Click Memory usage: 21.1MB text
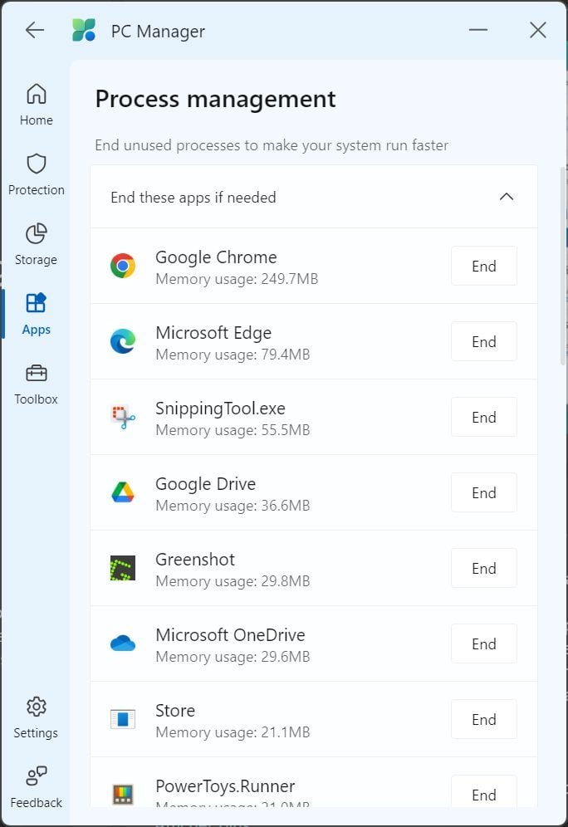Image resolution: width=568 pixels, height=827 pixels. click(233, 732)
